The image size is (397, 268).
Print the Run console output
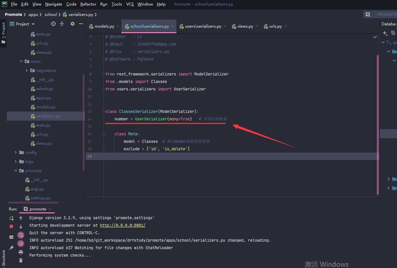(x=21, y=252)
